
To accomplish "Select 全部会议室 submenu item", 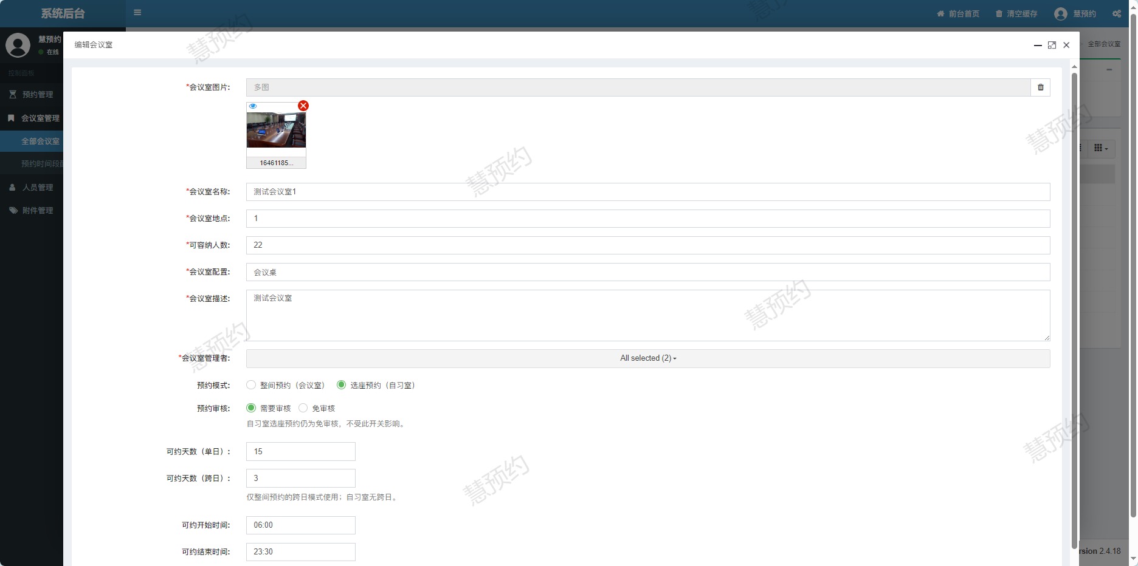I will tap(32, 141).
